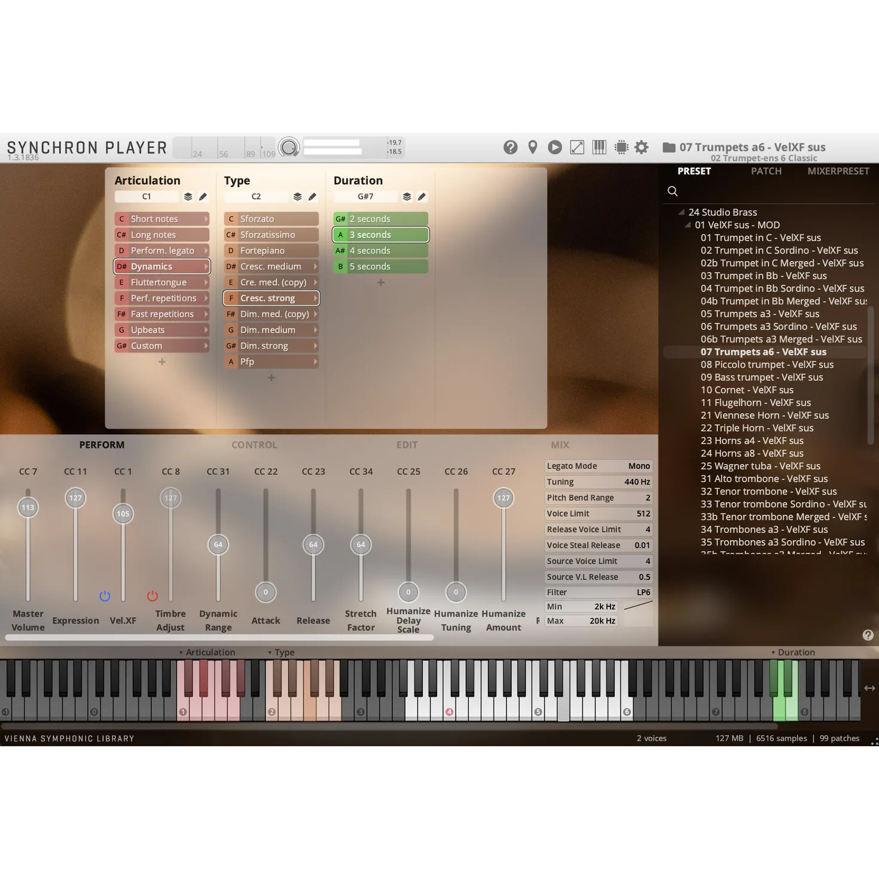Load the 31 Alto trombone - VelXF sus preset

pos(764,479)
